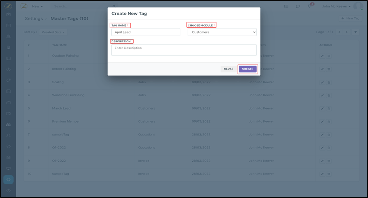
Task: Click the Master Tags (10) heading
Action: click(69, 18)
